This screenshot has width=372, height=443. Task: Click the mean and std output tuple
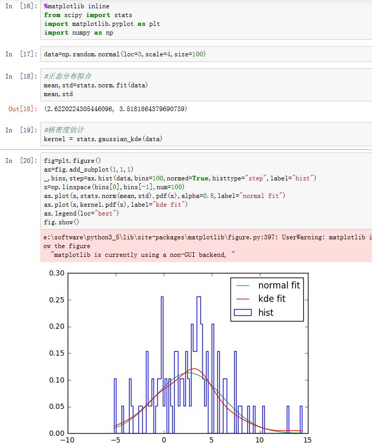tap(115, 109)
